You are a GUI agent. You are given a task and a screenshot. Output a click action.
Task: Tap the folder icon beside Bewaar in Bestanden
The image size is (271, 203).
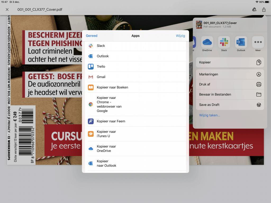[259, 94]
